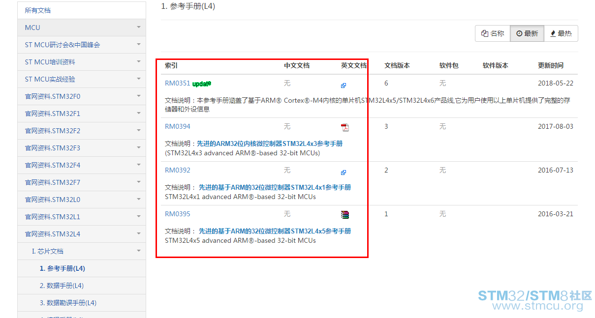Open 2. 数据手册(L4) item
This screenshot has width=595, height=318.
pos(82,286)
